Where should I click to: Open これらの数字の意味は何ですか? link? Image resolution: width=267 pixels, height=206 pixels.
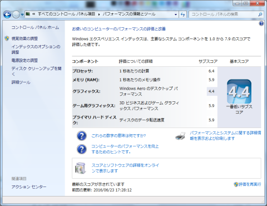coord(118,136)
